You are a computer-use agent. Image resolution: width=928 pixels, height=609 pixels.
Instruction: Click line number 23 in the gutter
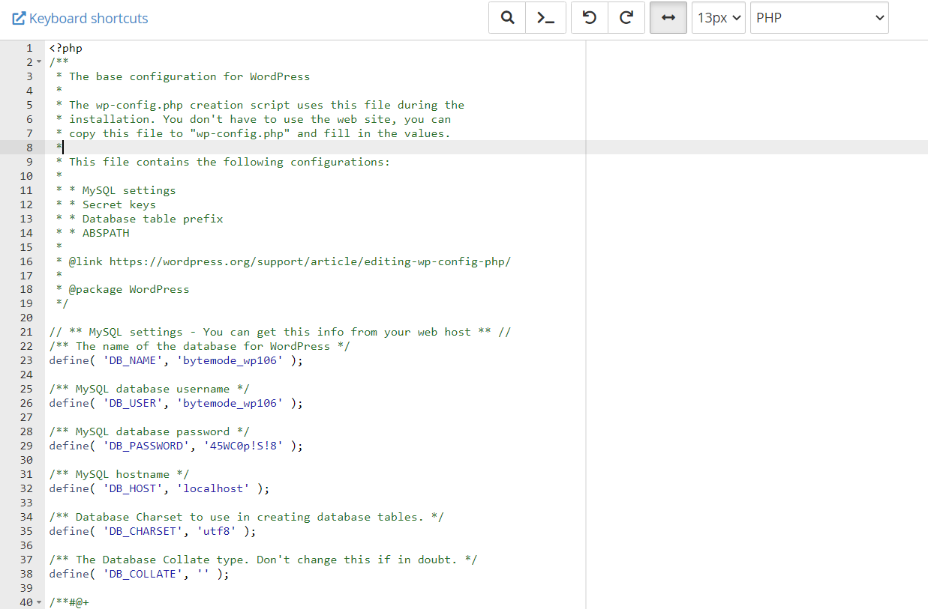[26, 360]
